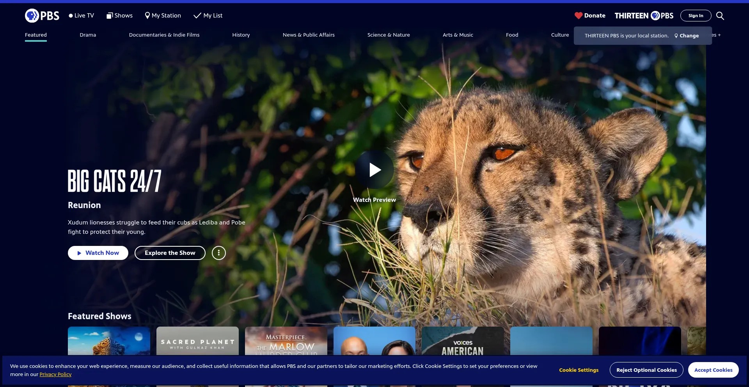This screenshot has width=749, height=387.
Task: Open the three-dot more options menu
Action: 219,253
